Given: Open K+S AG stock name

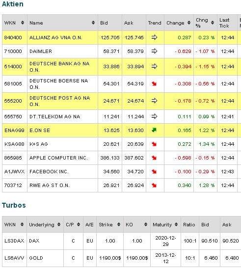Looking at the screenshot, I should (39, 144).
